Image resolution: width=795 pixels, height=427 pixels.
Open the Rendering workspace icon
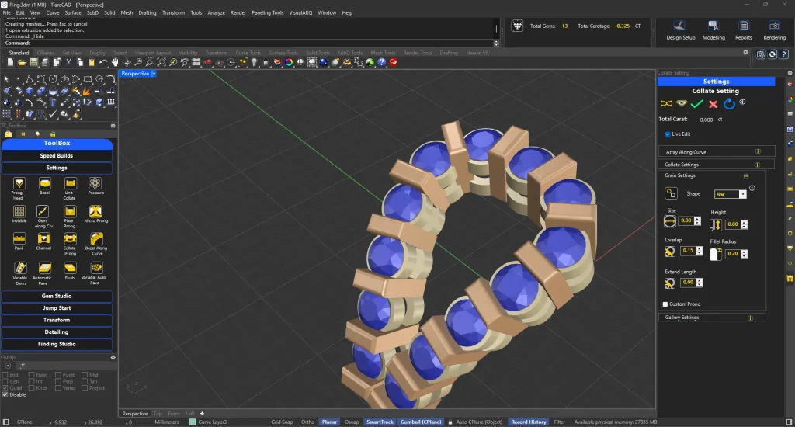pos(774,26)
